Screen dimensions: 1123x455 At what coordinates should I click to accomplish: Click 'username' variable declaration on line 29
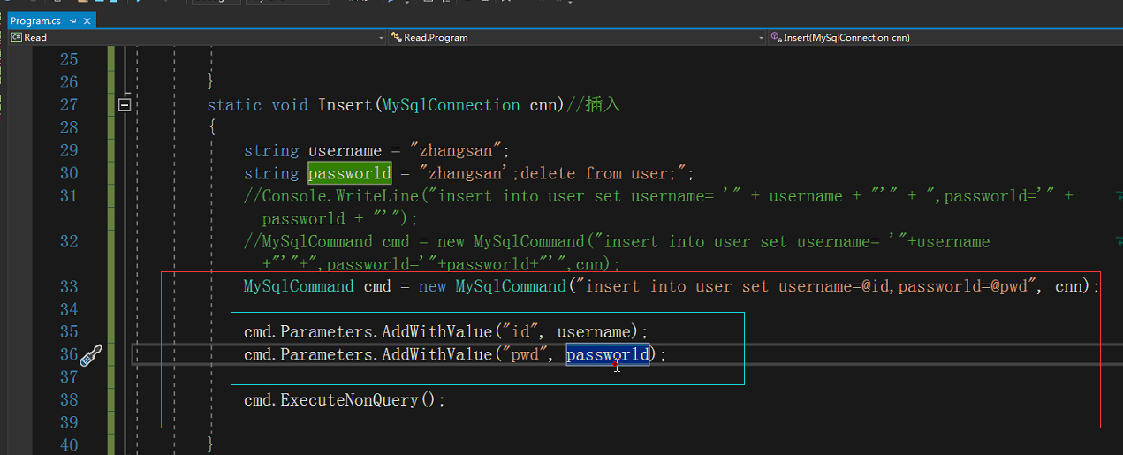(345, 150)
